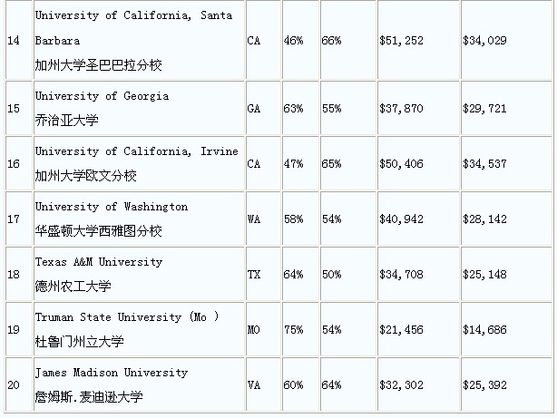
Task: Select the TX state cell
Action: 253,273
